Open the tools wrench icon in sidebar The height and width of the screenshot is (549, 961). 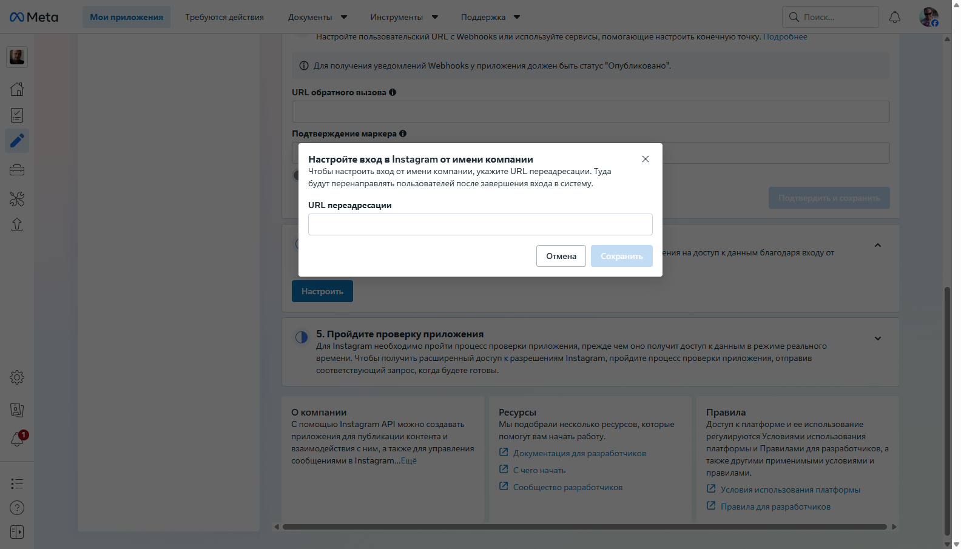[17, 198]
